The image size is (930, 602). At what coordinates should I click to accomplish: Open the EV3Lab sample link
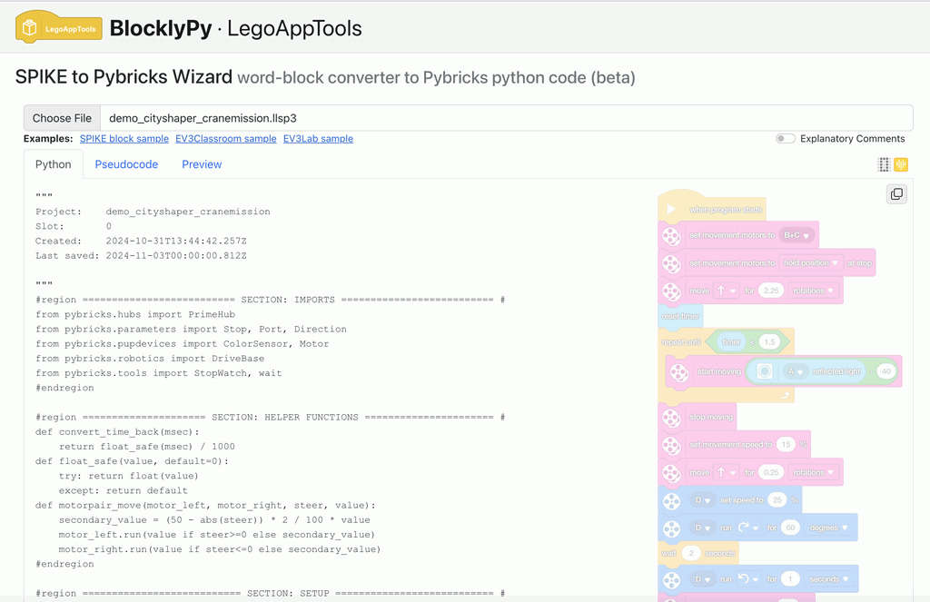coord(318,138)
